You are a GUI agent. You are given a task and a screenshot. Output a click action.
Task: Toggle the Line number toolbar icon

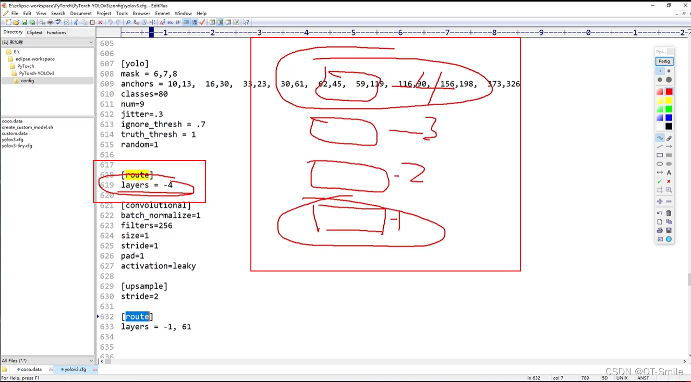194,22
